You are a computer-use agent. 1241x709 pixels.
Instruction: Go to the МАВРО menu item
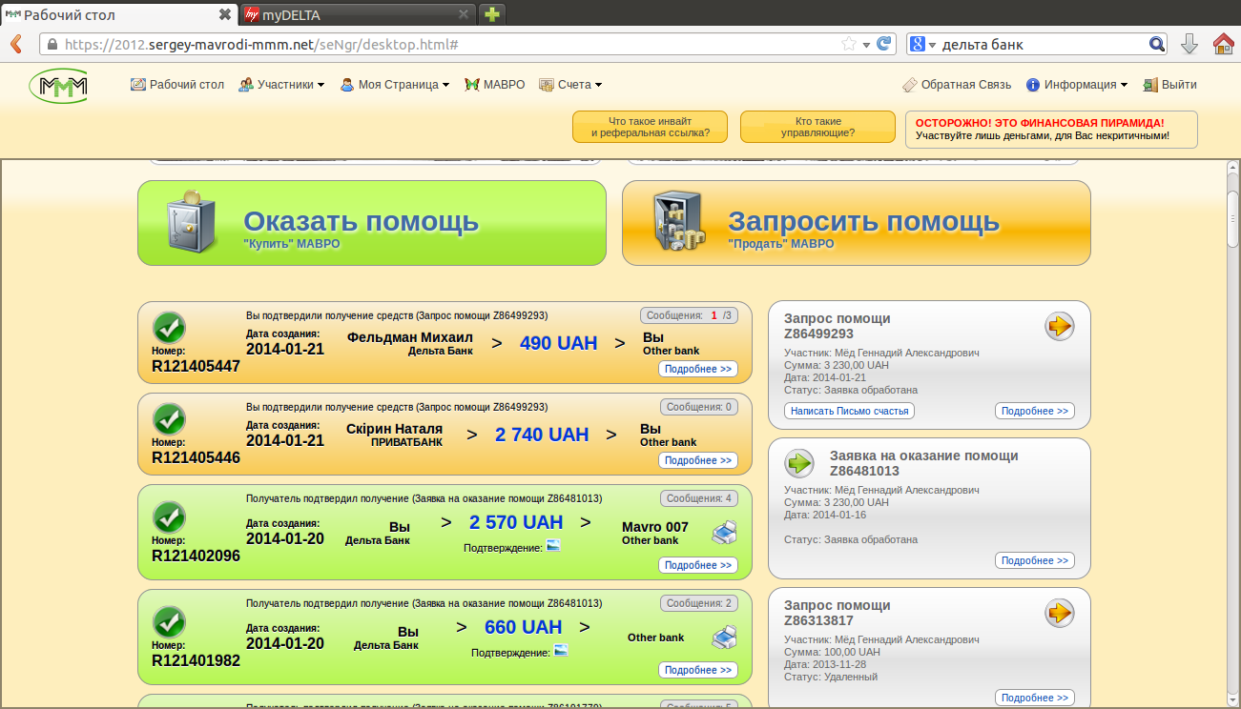pos(495,85)
